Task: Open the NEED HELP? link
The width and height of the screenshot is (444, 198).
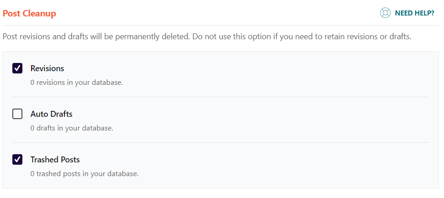Action: coord(414,13)
